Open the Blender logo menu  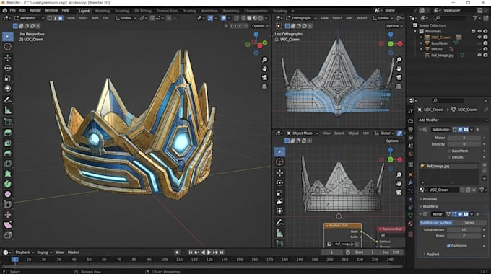[5, 10]
